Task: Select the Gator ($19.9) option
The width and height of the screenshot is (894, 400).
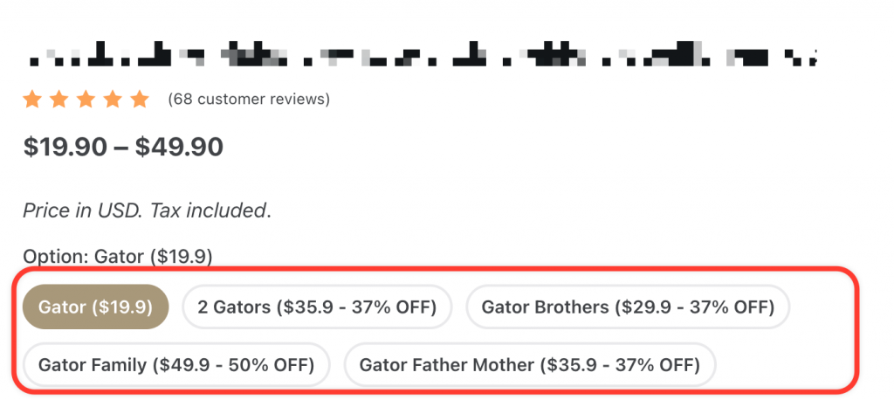Action: click(96, 307)
